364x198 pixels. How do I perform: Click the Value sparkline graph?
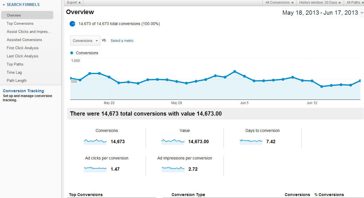click(x=173, y=141)
